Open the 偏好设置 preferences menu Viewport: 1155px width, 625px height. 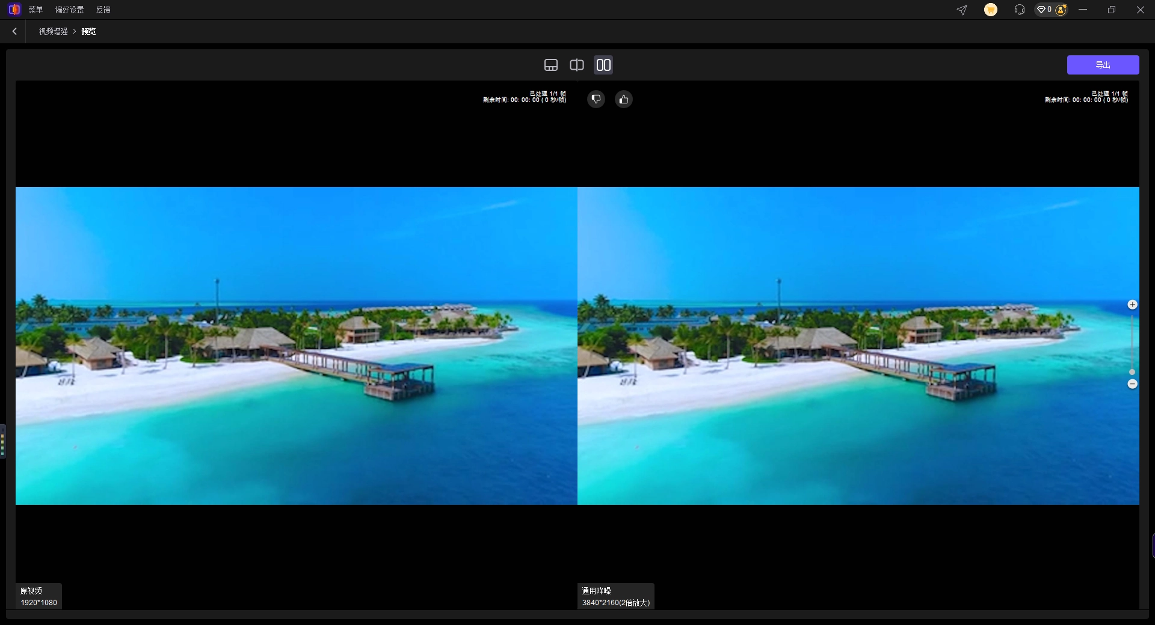(69, 10)
